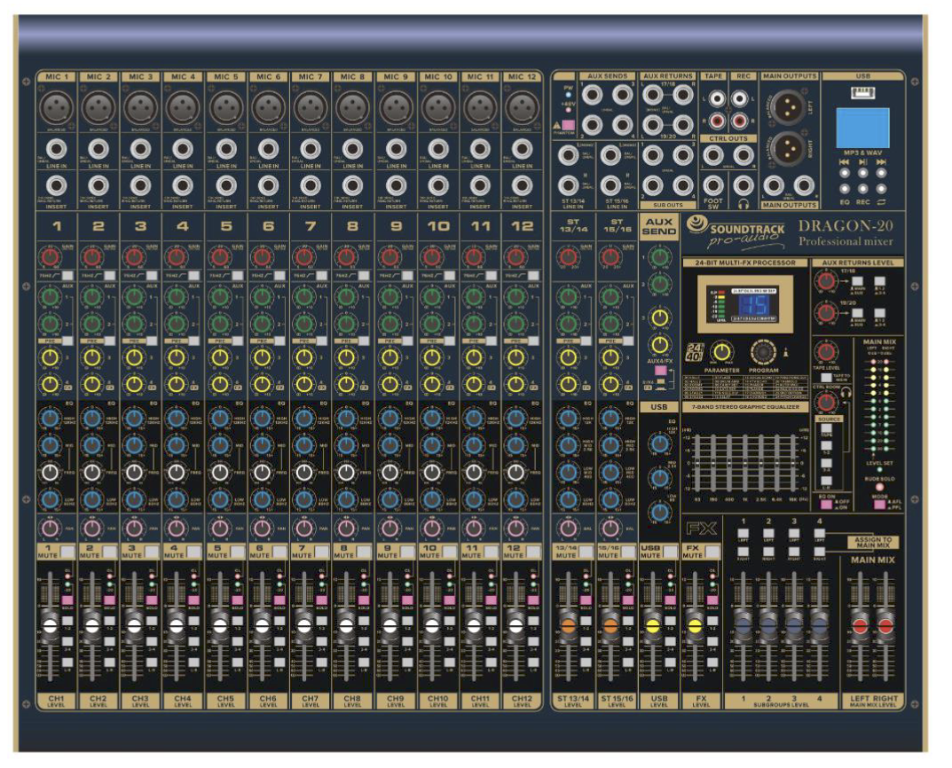This screenshot has height=768, width=952.
Task: Click the yellow PARAMETER knob
Action: (x=720, y=352)
